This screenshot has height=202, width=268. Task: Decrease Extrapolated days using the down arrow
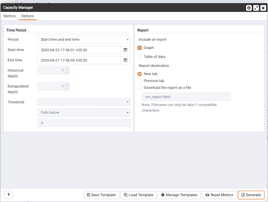[67, 88]
